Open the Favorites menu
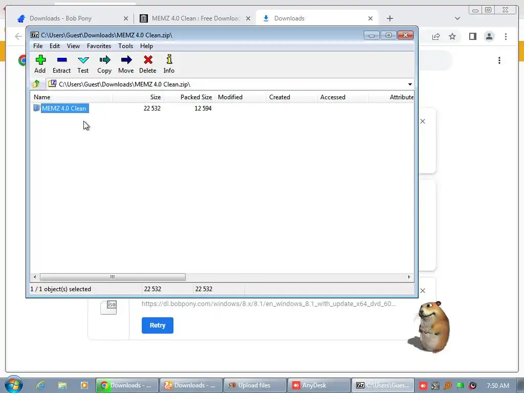524x393 pixels. click(99, 46)
